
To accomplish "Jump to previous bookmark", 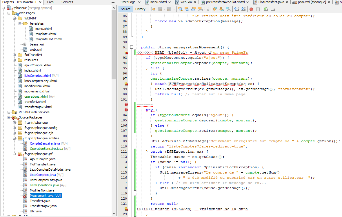I will [215, 9].
